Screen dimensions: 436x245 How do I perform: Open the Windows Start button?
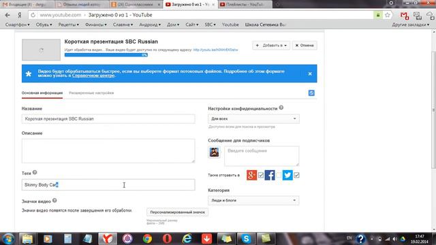pos(8,239)
